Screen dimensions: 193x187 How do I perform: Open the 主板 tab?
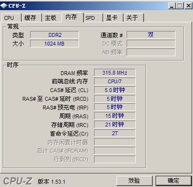[x=52, y=18]
